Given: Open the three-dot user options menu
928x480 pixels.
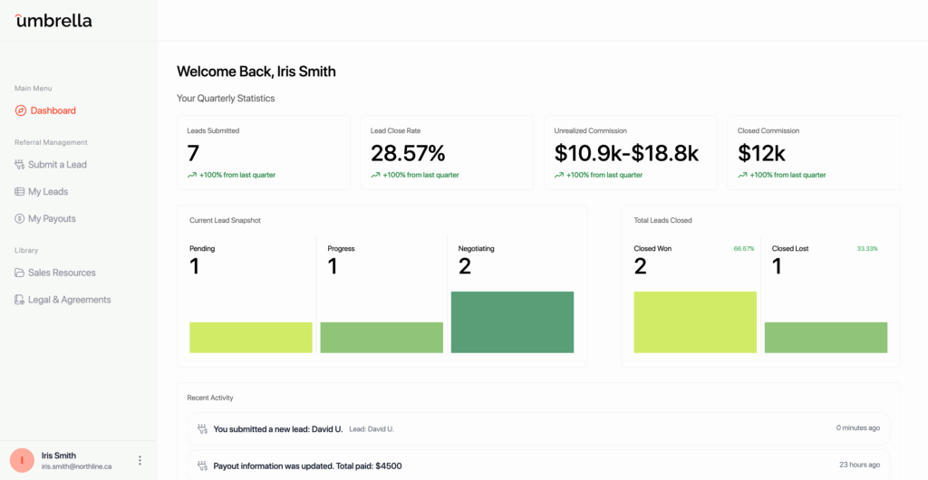Looking at the screenshot, I should click(x=140, y=460).
